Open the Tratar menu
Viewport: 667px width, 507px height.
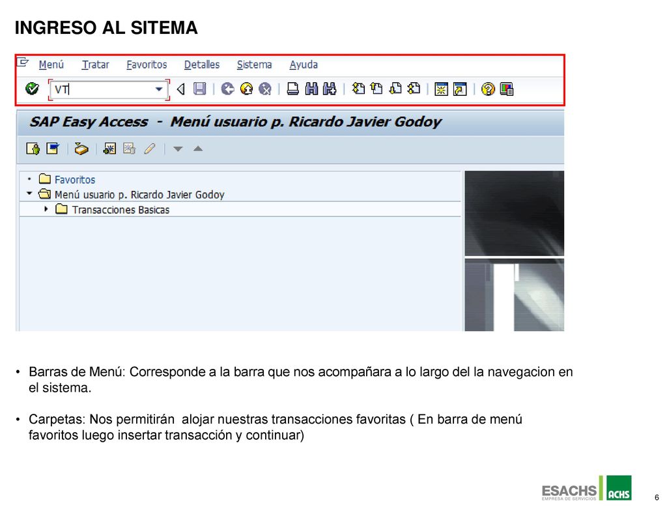95,65
